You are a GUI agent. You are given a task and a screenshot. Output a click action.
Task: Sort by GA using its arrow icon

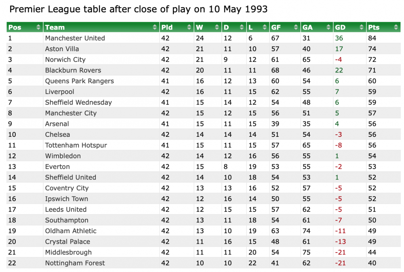click(328, 28)
